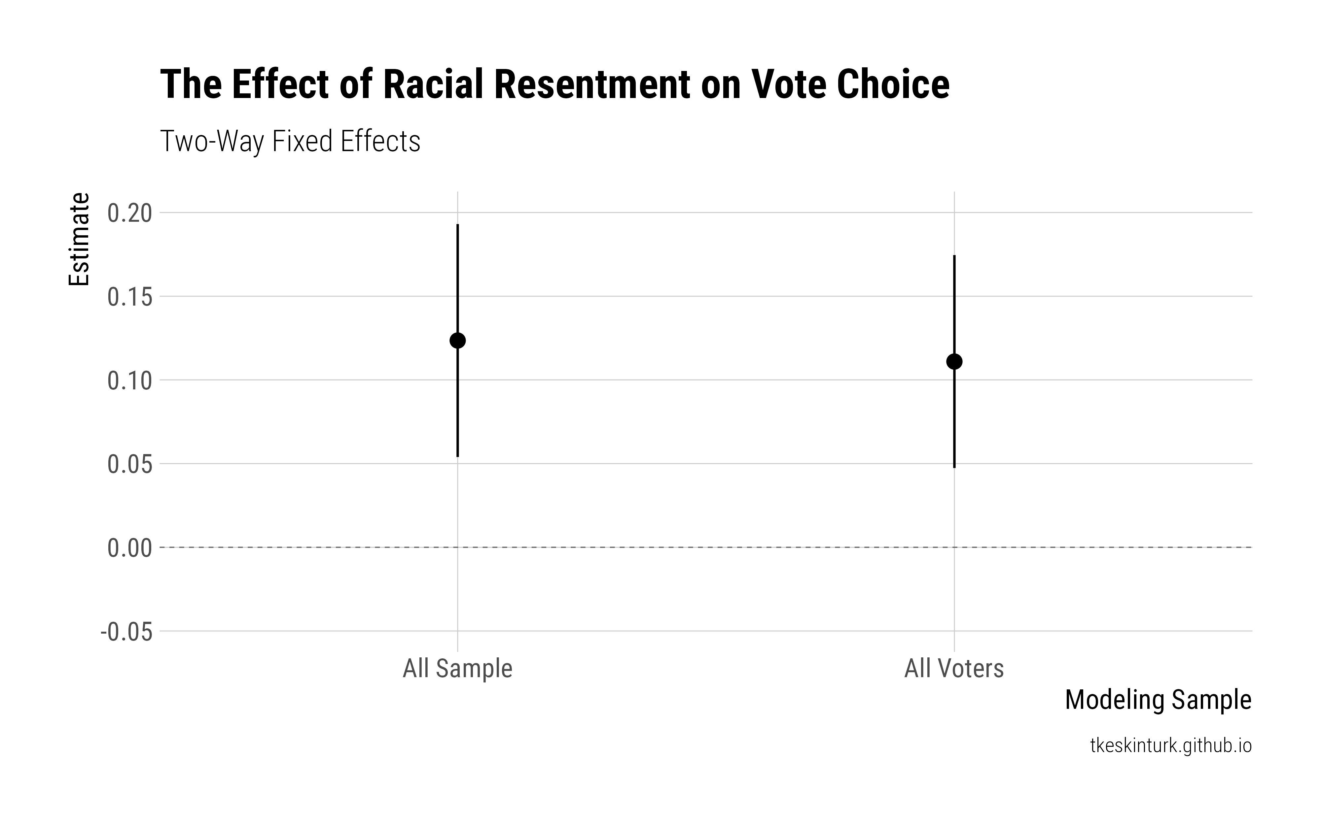Click the 'Modeling Sample' x-axis title
Viewport: 1321px width, 825px height.
[1158, 700]
